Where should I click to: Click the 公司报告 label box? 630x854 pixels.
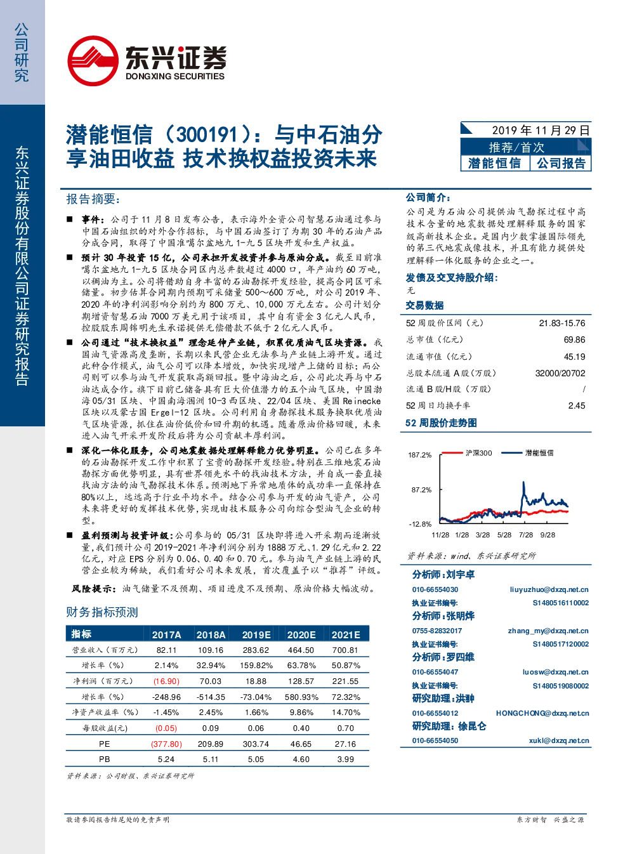pyautogui.click(x=561, y=163)
